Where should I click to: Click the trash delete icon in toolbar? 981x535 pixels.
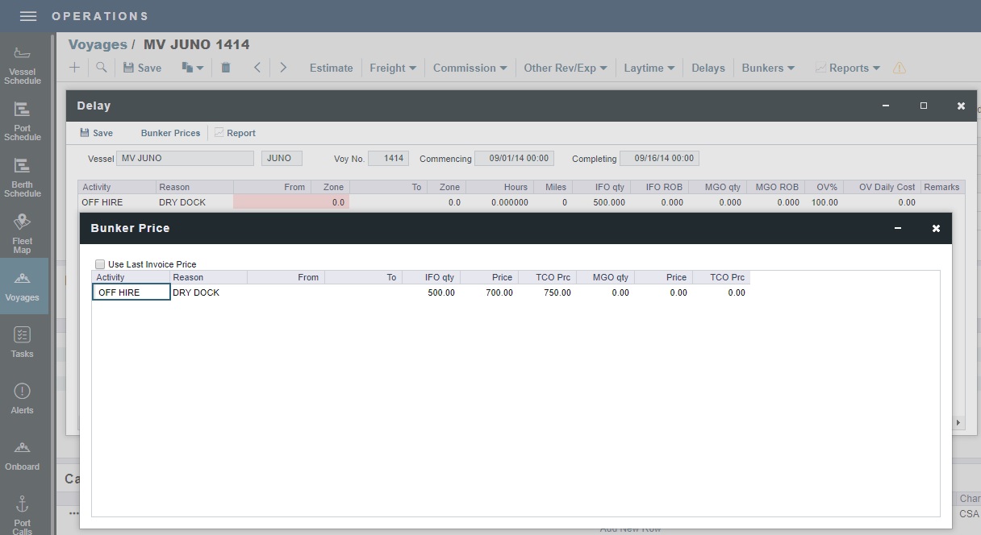225,68
